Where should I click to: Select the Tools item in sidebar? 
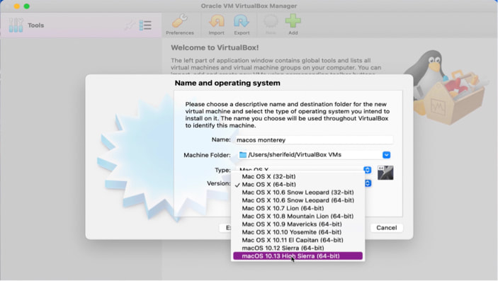coord(81,25)
